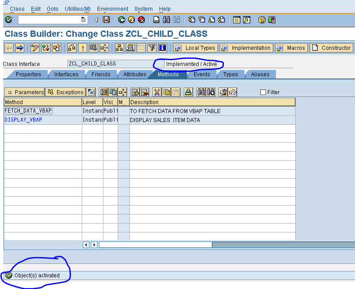Open the Edit menu
This screenshot has width=355, height=289.
pos(36,9)
